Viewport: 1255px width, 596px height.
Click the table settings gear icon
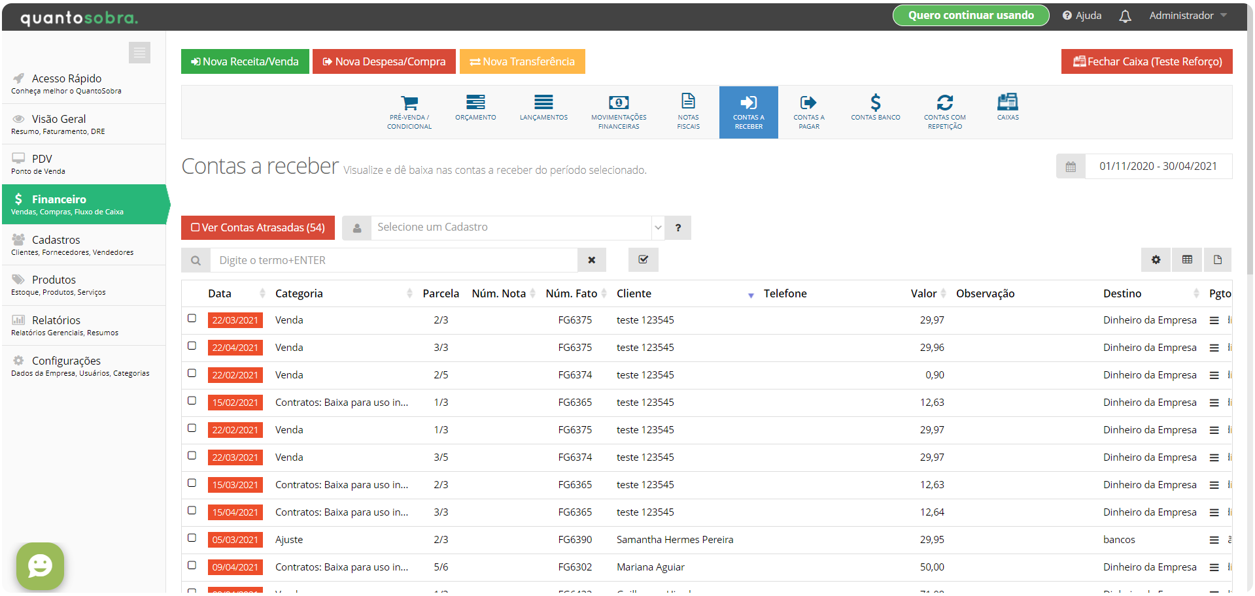[x=1156, y=260]
